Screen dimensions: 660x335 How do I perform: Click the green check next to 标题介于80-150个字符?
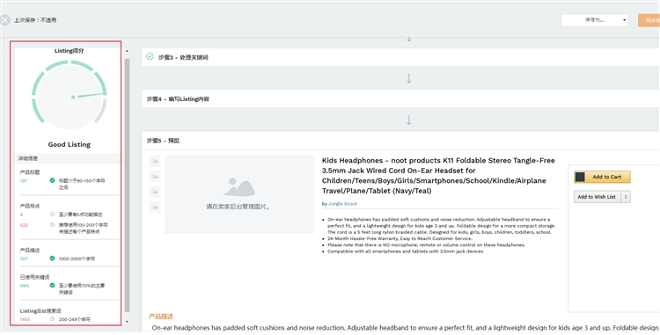[52, 180]
